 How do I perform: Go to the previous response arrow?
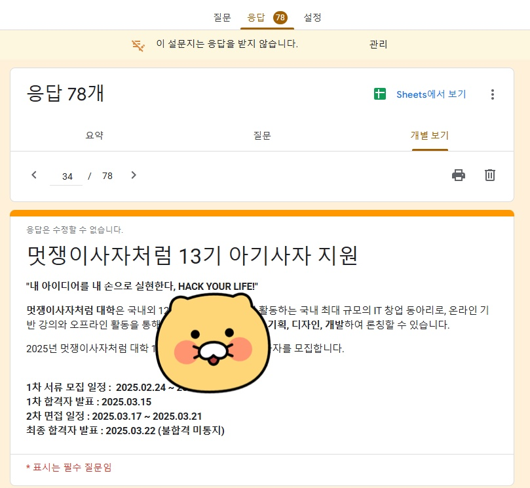click(x=34, y=175)
